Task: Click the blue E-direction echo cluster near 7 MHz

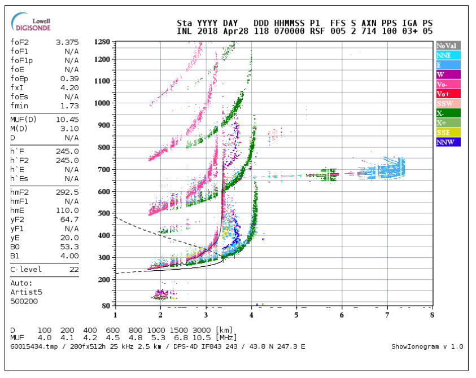Action: coord(383,169)
